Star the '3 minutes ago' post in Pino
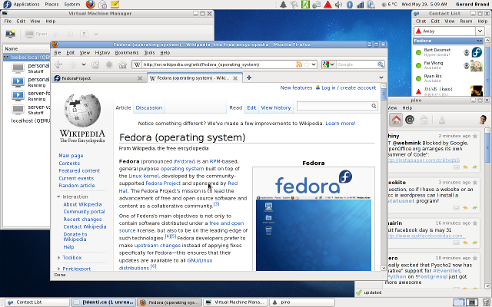Screen dimensions: 492x307 (x=475, y=182)
